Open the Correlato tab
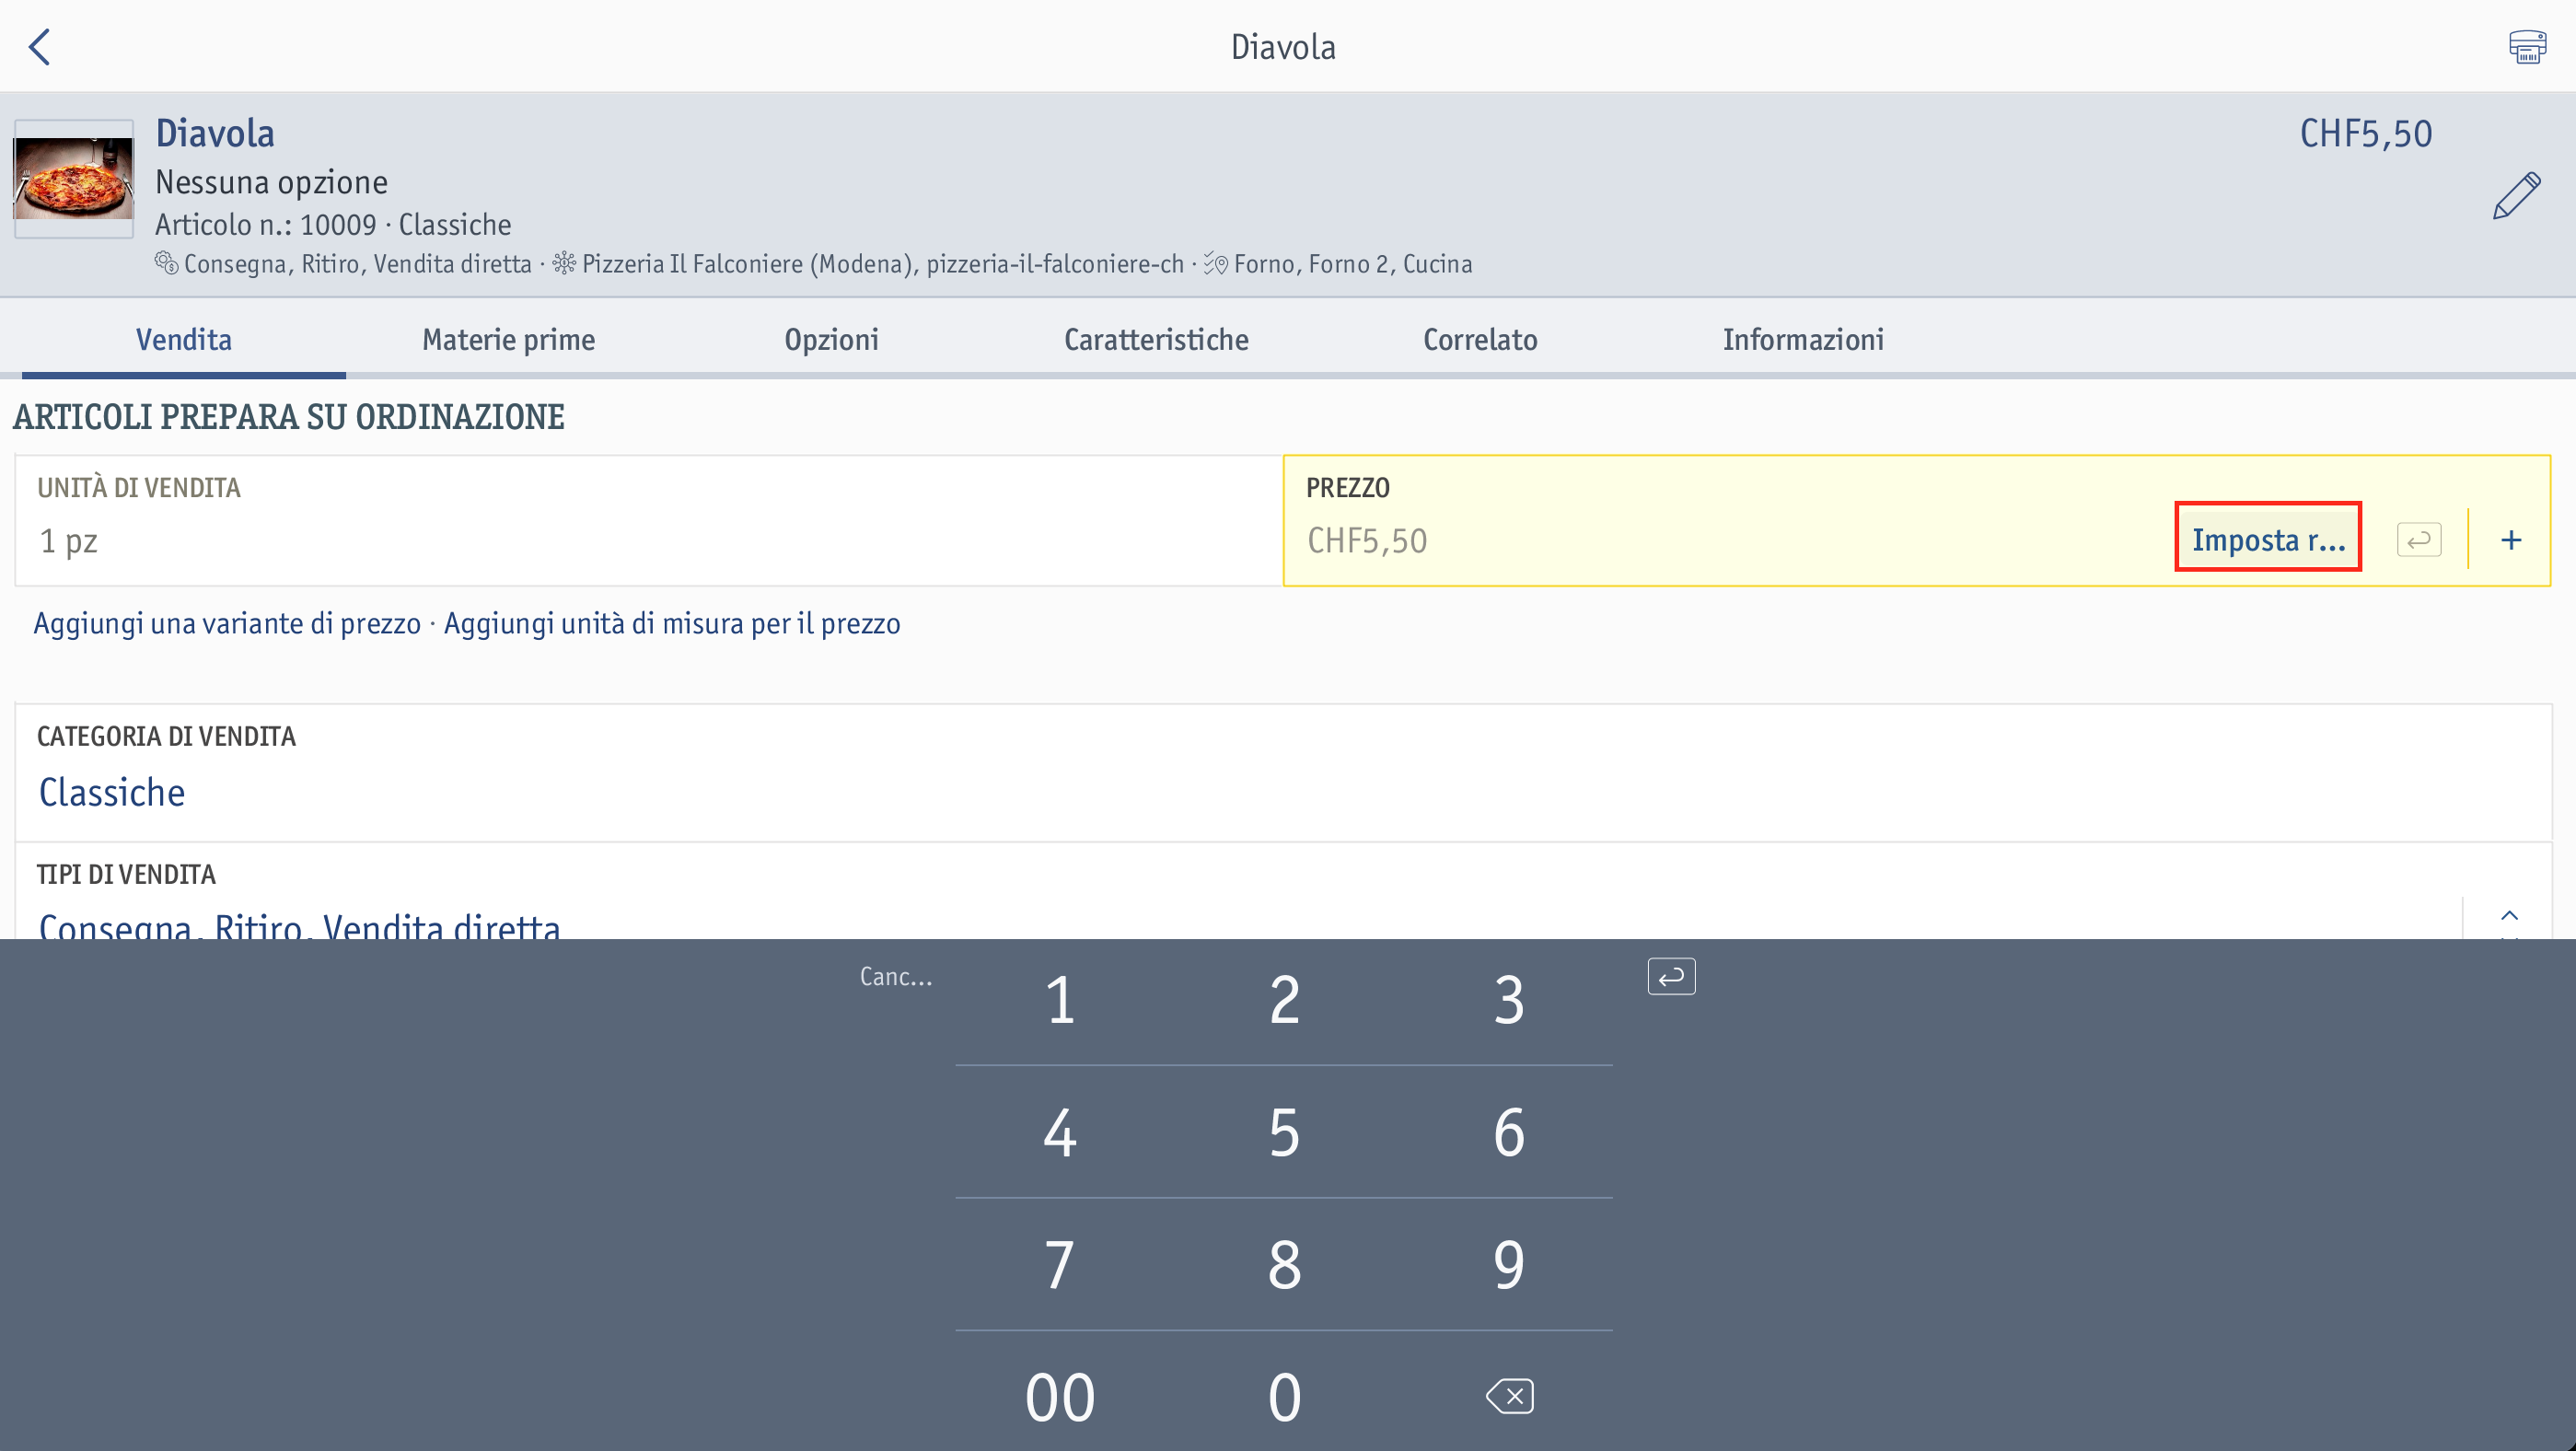This screenshot has height=1451, width=2576. [1480, 340]
